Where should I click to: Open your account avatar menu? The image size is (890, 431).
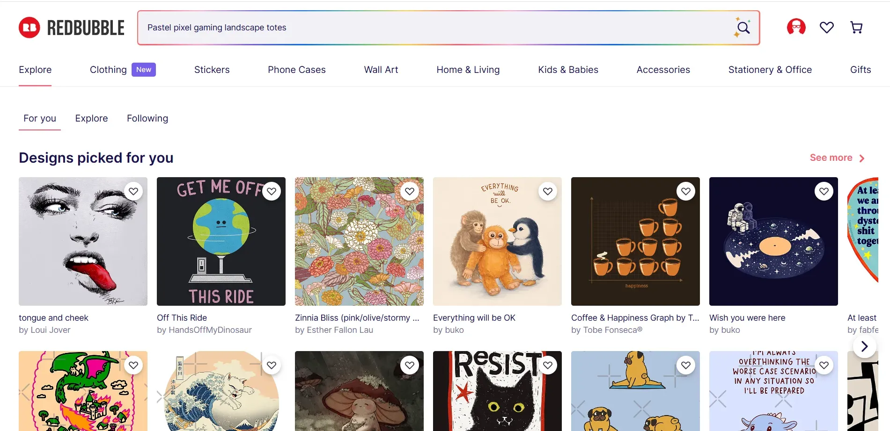pos(795,27)
